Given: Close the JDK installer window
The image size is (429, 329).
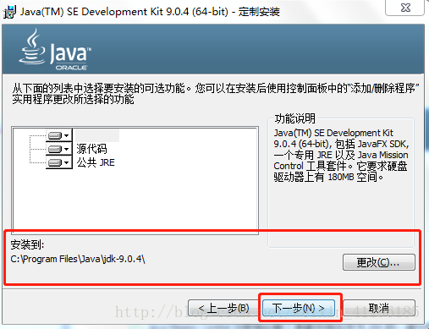Looking at the screenshot, I should (x=405, y=8).
